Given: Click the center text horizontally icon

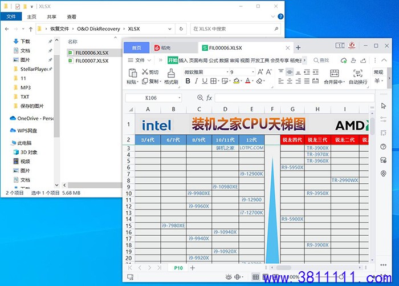Looking at the screenshot, I should 290,81.
